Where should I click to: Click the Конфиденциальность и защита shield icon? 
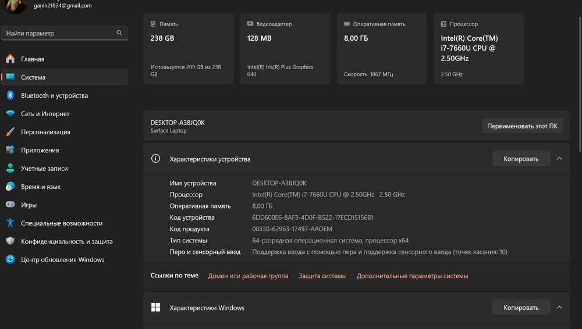click(10, 241)
